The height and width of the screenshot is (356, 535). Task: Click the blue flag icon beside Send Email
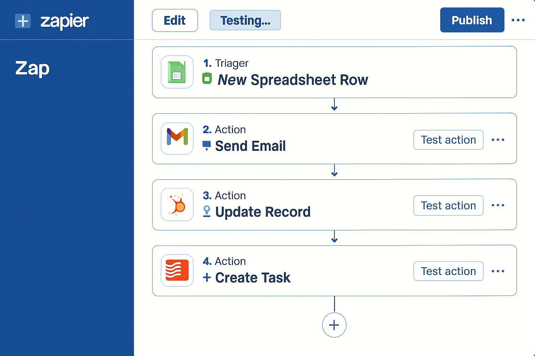tap(207, 145)
